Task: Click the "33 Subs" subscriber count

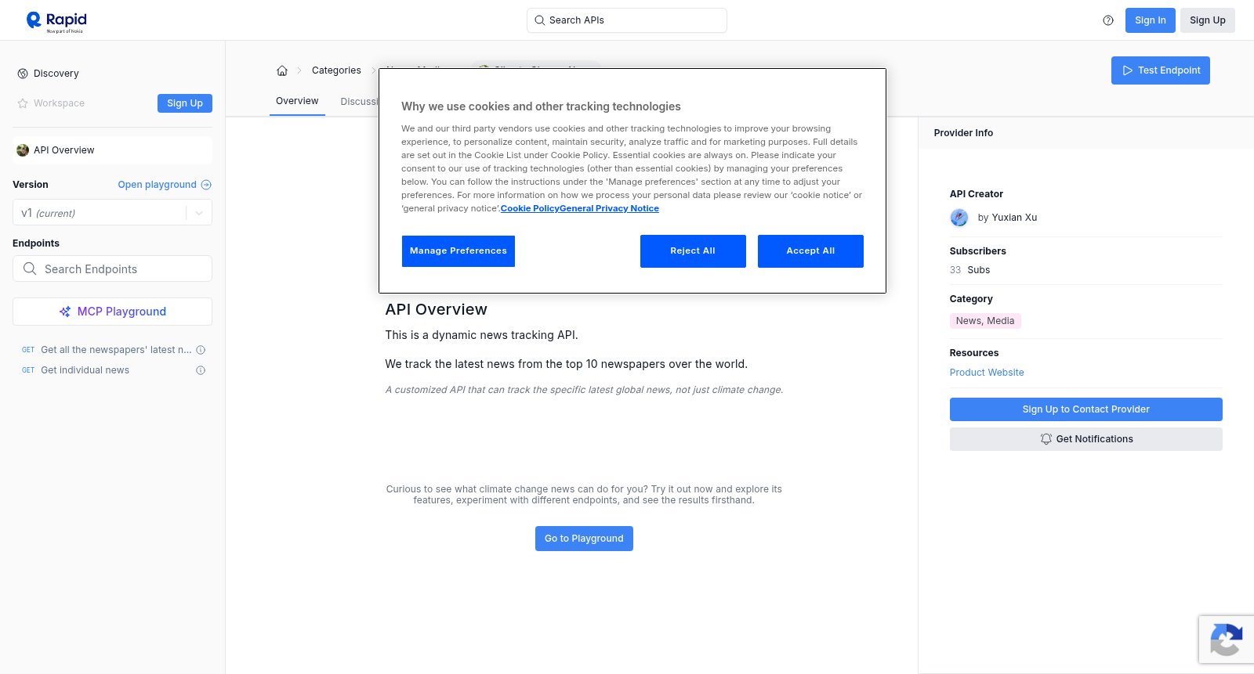Action: (x=969, y=270)
